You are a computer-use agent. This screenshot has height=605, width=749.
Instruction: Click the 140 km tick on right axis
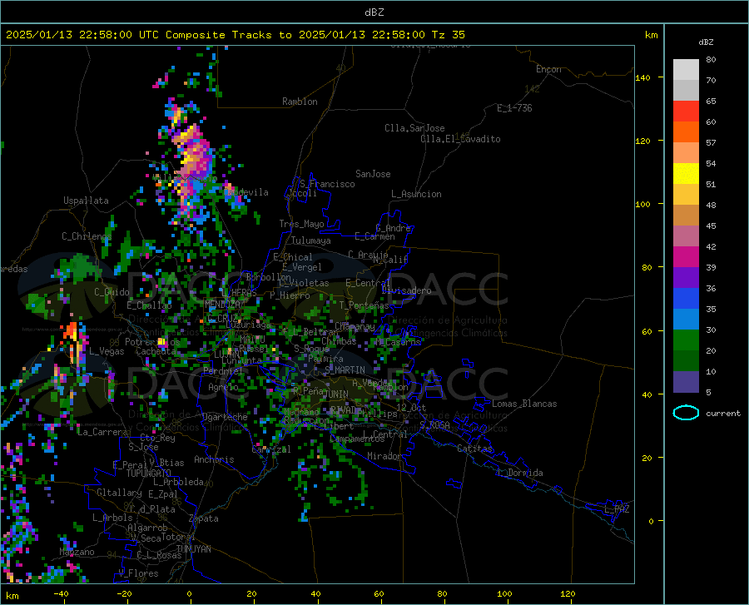coord(643,78)
